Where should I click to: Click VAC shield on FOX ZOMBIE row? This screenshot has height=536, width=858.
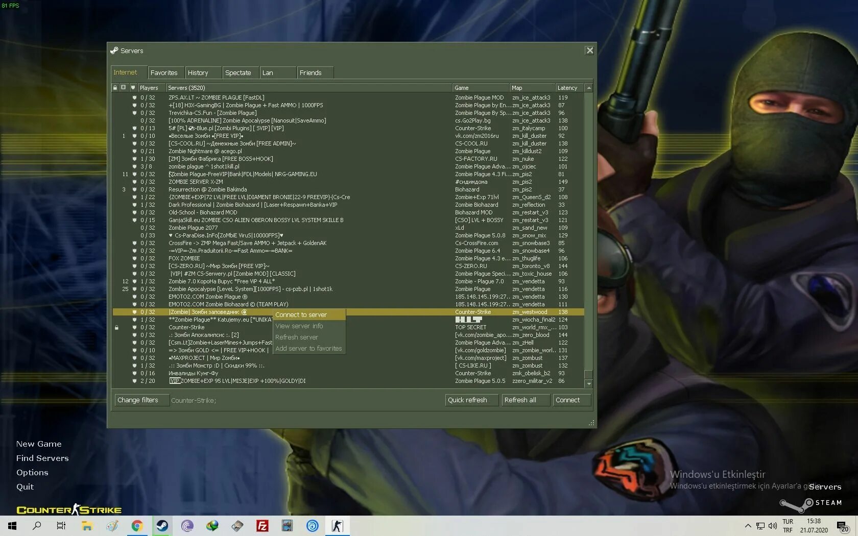pos(134,258)
